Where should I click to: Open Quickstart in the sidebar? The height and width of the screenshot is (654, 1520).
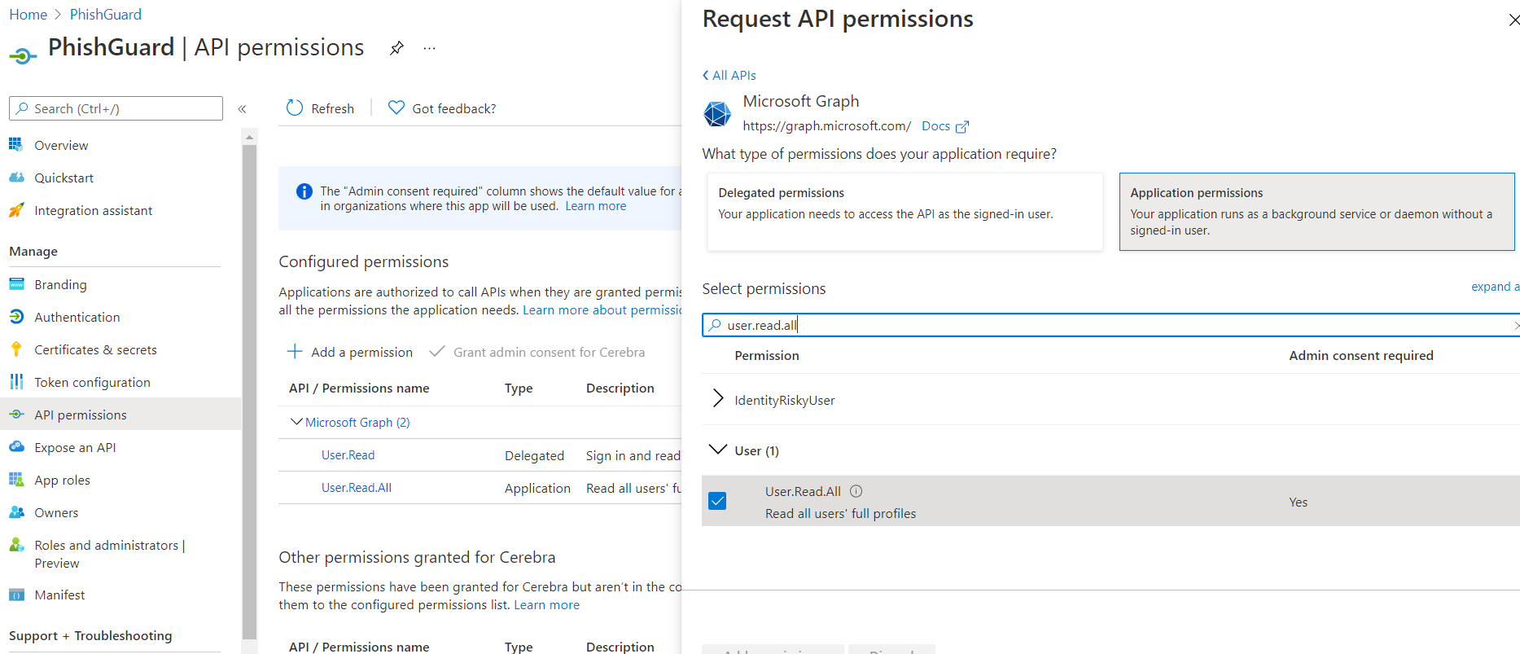pyautogui.click(x=64, y=178)
